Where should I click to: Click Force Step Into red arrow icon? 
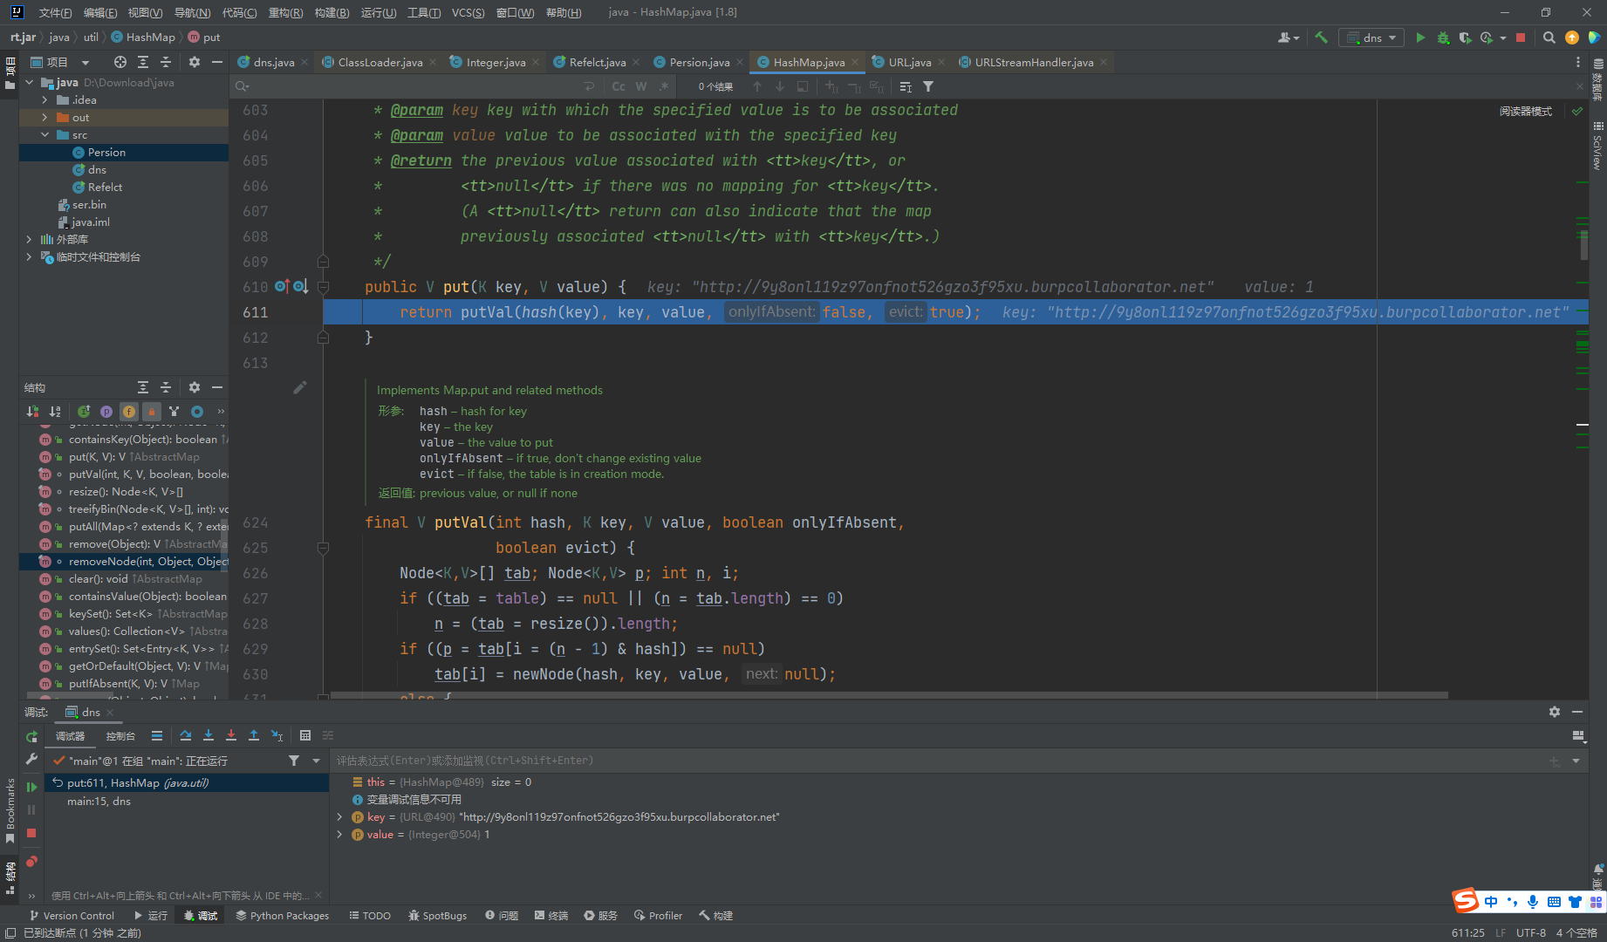(231, 735)
